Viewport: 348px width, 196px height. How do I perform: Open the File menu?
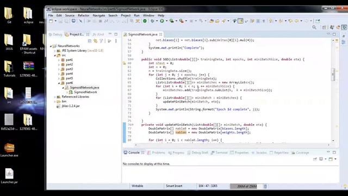(x=51, y=15)
